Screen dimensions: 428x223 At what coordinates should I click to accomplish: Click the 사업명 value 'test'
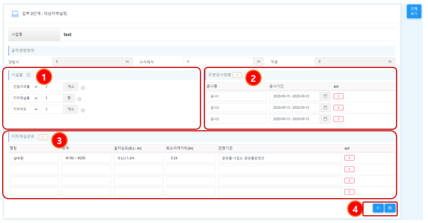coord(67,34)
